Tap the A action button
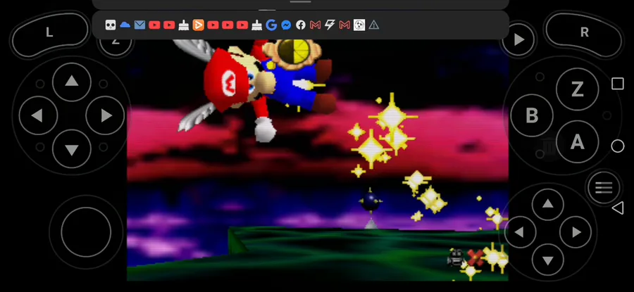Image resolution: width=634 pixels, height=292 pixels. [577, 141]
